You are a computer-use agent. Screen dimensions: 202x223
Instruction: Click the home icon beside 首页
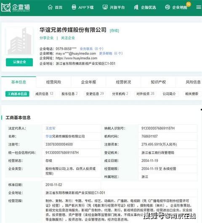pyautogui.click(x=50, y=7)
